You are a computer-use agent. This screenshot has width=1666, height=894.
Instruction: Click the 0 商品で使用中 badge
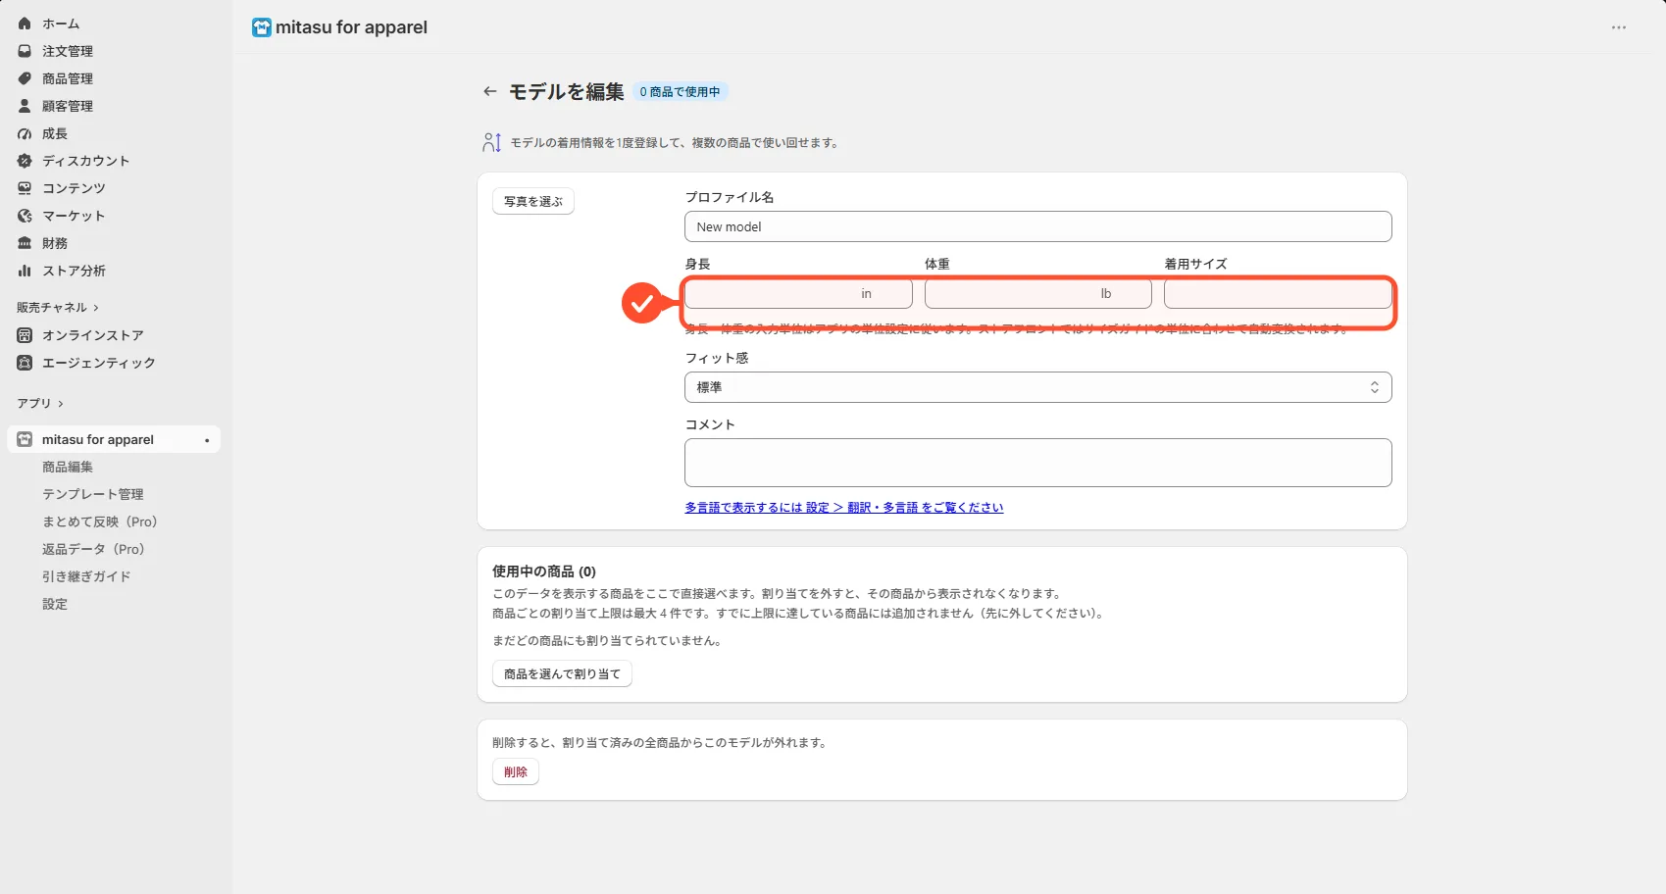point(680,92)
